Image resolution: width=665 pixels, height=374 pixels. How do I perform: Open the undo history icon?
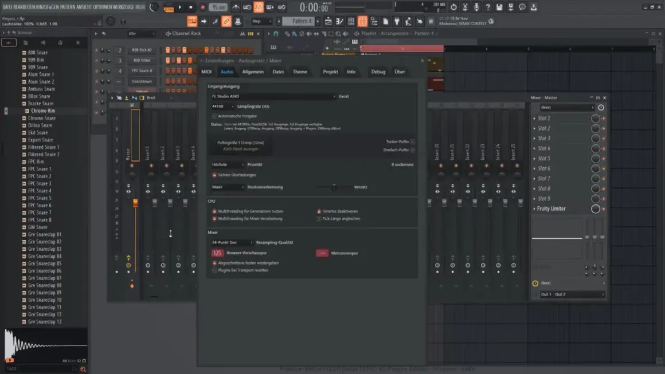coord(453,7)
